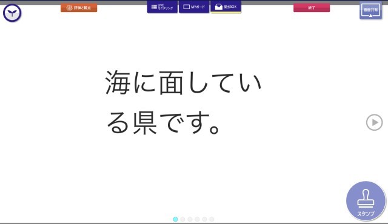Select the first highlighted page dot
388x224 pixels.
point(175,219)
